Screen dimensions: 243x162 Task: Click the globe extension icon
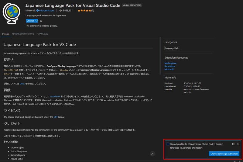11,13
